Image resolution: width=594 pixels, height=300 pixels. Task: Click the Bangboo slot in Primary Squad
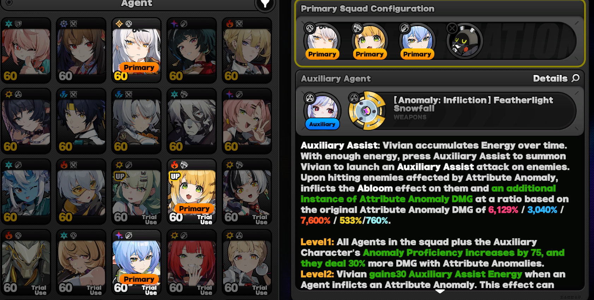[x=464, y=41]
